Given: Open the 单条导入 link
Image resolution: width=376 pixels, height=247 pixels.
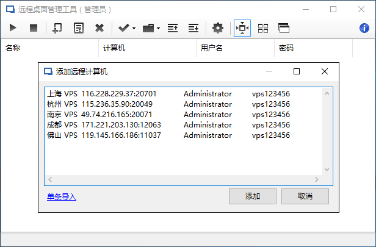Looking at the screenshot, I should (x=62, y=196).
